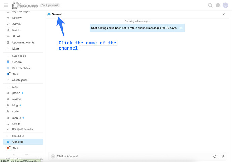Viewport: 232px width, 162px height.
Task: Click the Configure defaults wrench icon
Action: pyautogui.click(x=8, y=129)
